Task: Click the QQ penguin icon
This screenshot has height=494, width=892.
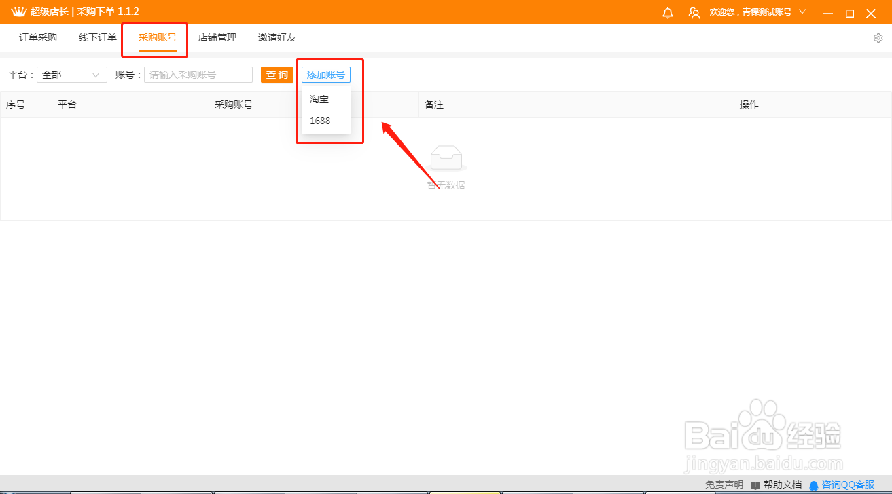Action: (x=814, y=485)
